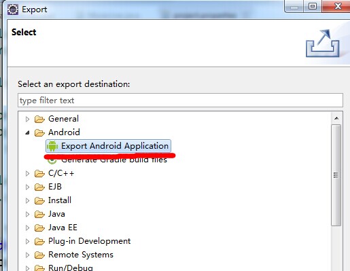
Task: Expand the Plug-in Development category
Action: 27,242
